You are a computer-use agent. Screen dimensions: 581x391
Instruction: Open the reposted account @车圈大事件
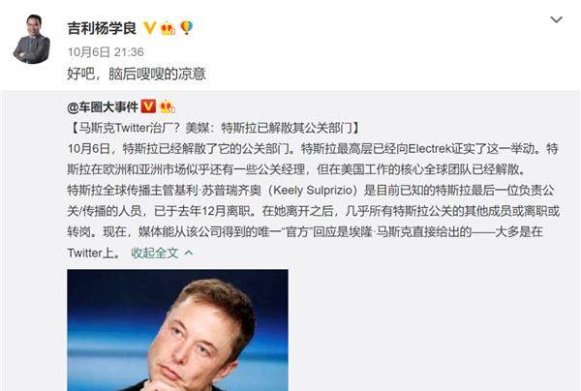click(103, 107)
